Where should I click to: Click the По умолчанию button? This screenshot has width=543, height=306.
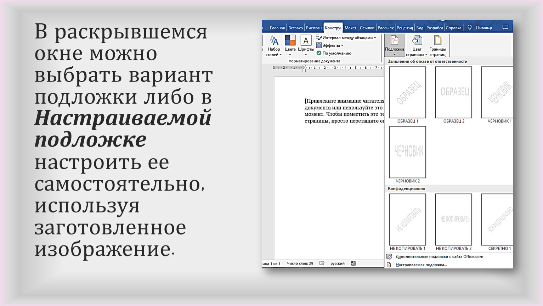click(334, 53)
